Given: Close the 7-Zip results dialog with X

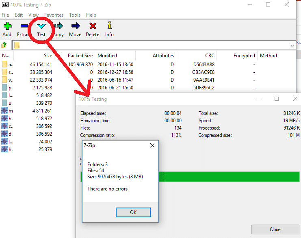Looking at the screenshot, I should click(x=152, y=145).
